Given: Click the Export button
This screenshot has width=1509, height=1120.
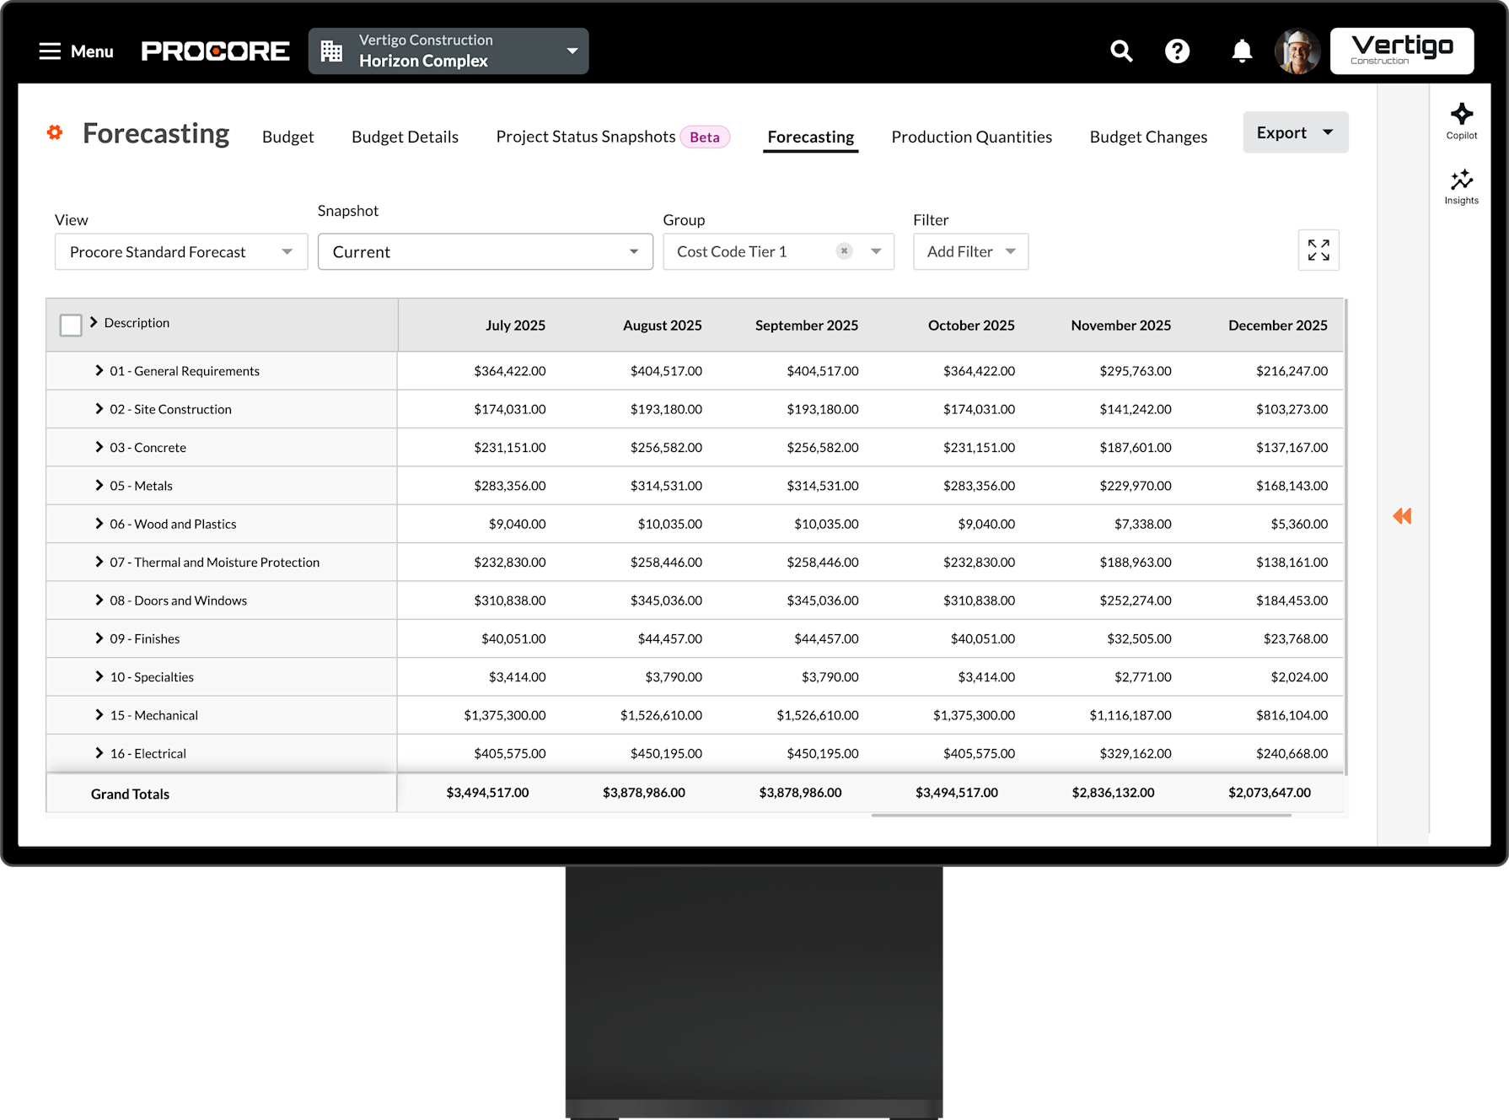Looking at the screenshot, I should click(x=1294, y=132).
